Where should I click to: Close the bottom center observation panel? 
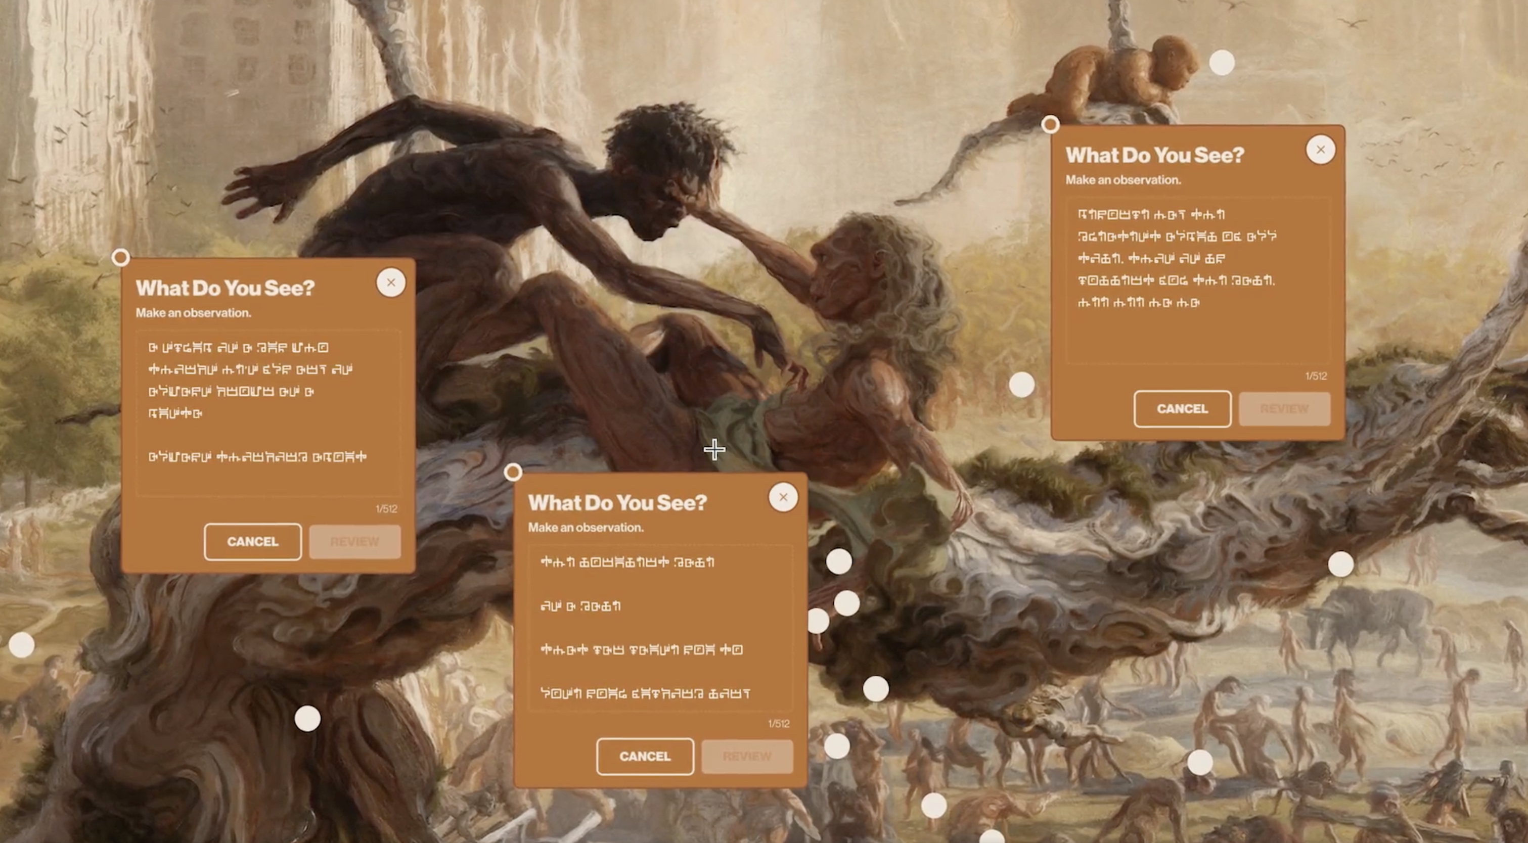[783, 497]
